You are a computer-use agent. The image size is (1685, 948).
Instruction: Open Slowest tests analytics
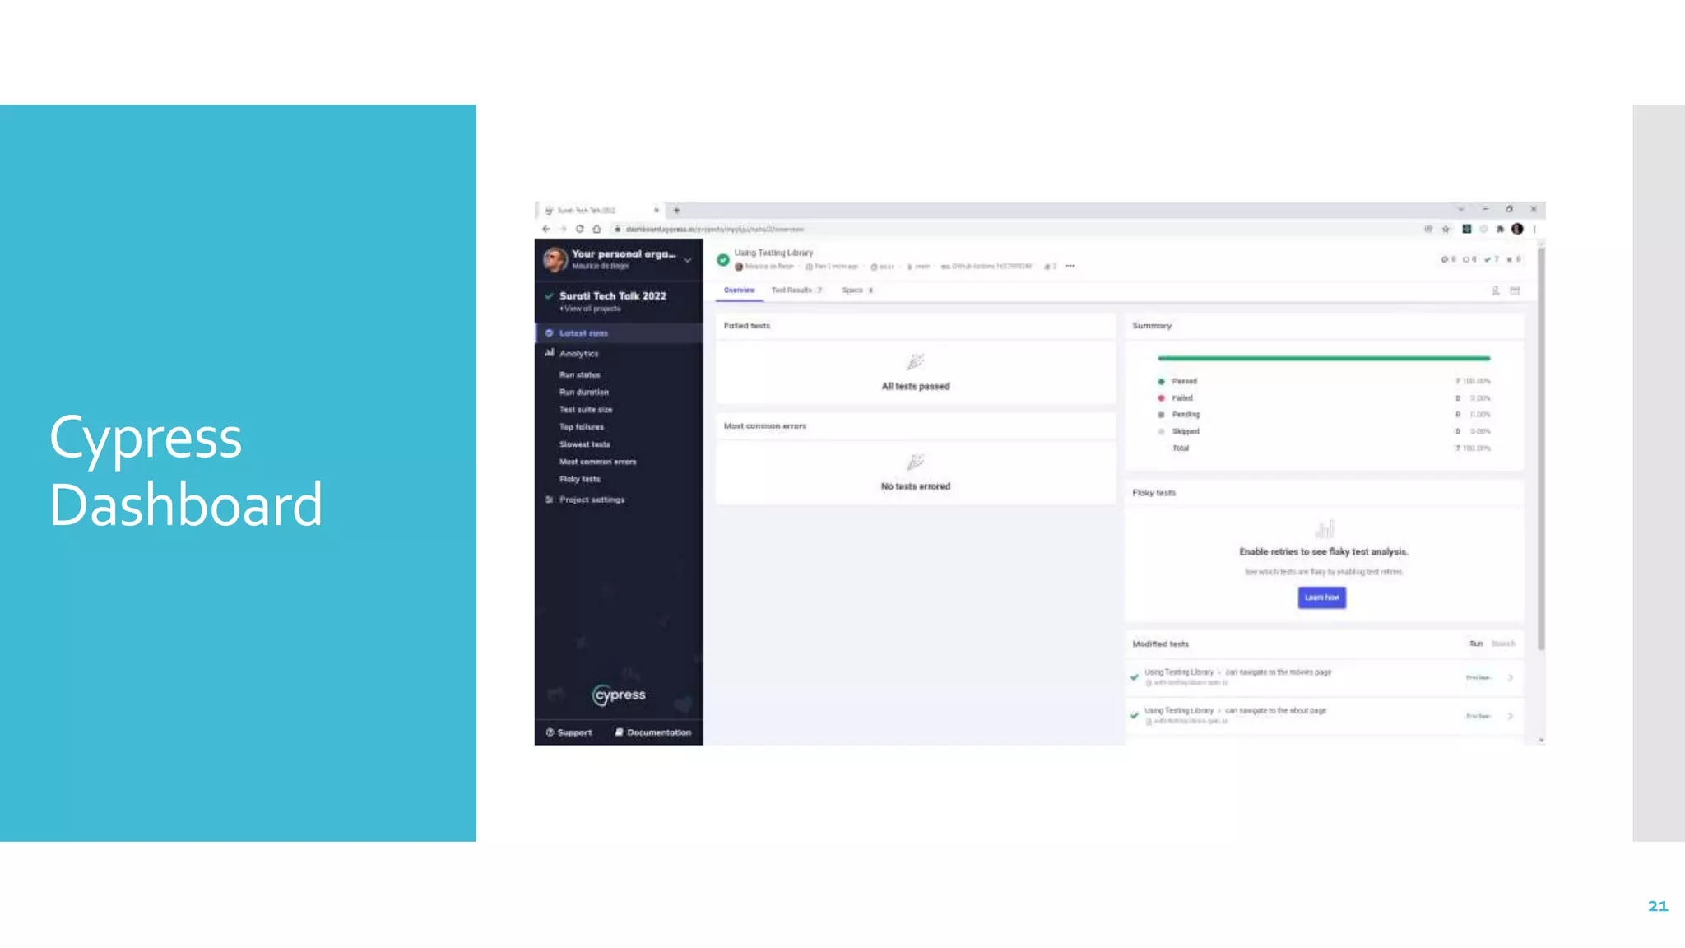[585, 444]
